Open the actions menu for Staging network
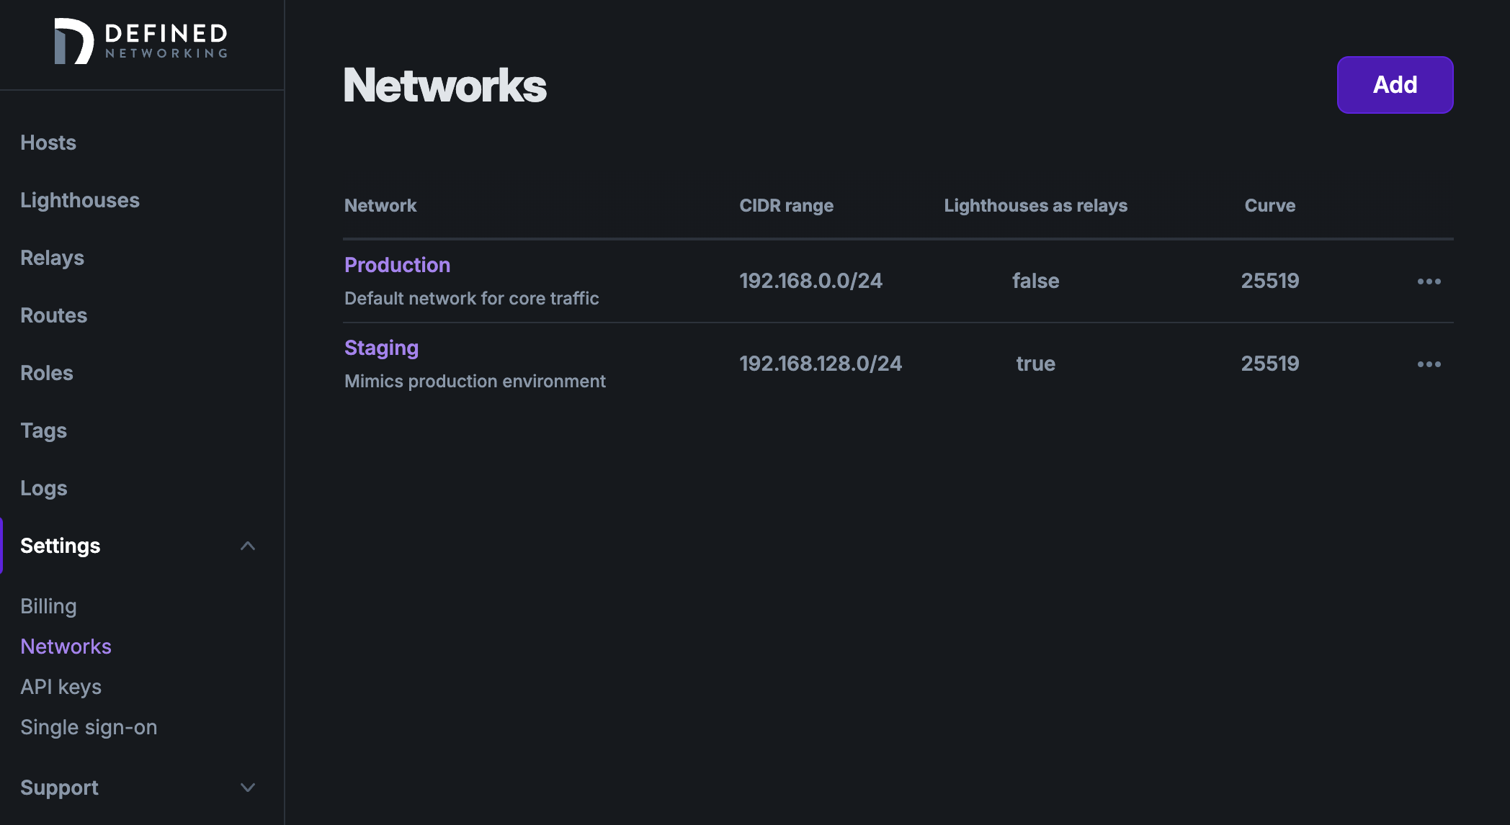The image size is (1510, 825). click(1428, 364)
